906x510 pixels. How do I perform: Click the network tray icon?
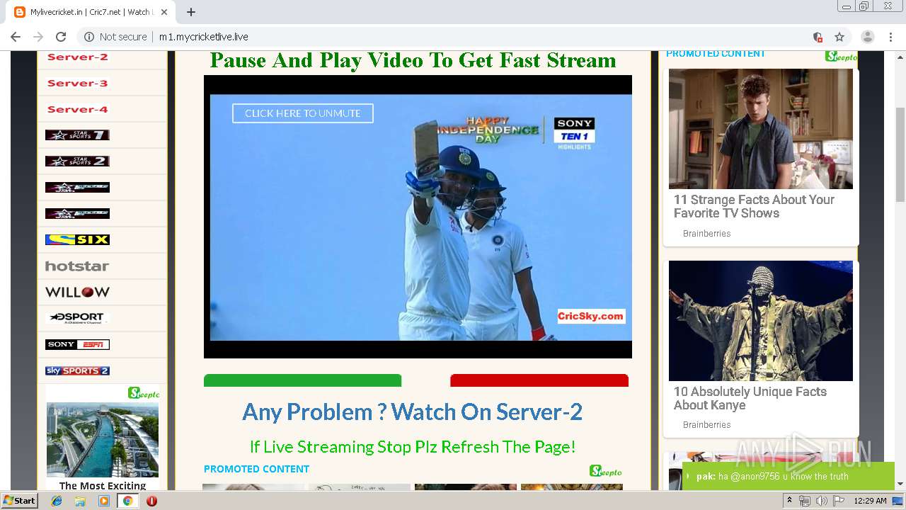805,501
